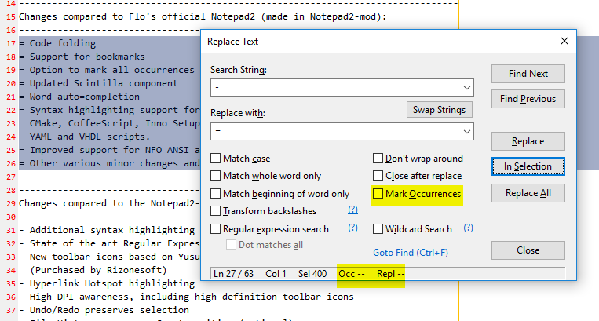Viewport: 599px width, 321px height.
Task: Dismiss dialog with the Close button
Action: [528, 250]
